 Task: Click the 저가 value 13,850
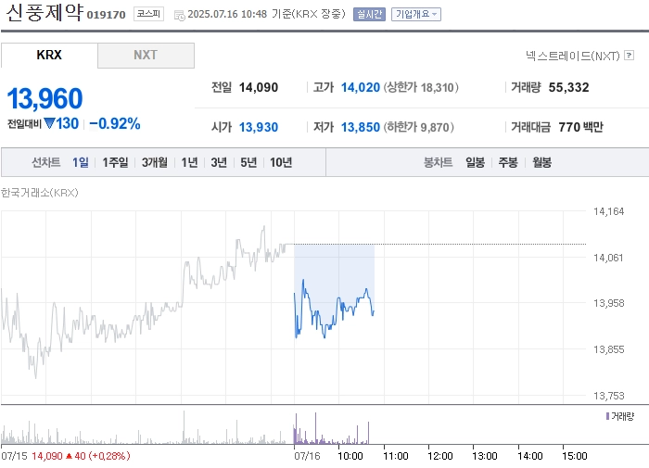[x=360, y=127]
